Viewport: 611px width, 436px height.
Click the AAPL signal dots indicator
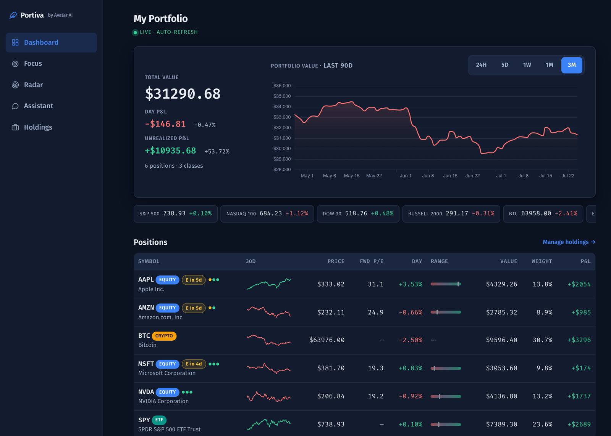tap(214, 280)
